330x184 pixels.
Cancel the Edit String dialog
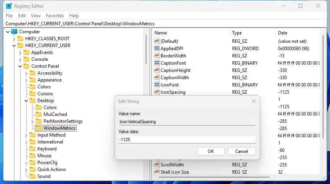(x=242, y=151)
